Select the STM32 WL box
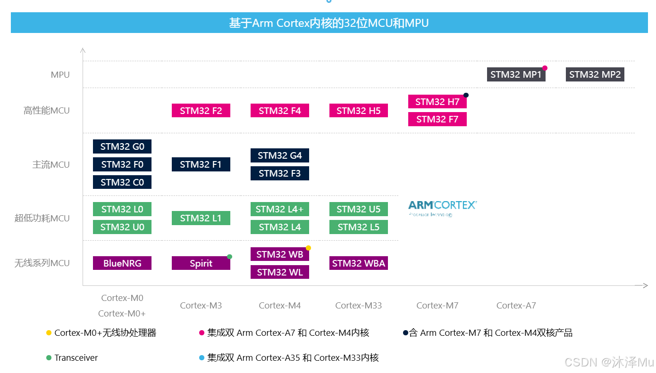Screen dimensions: 656x373 pyautogui.click(x=280, y=272)
